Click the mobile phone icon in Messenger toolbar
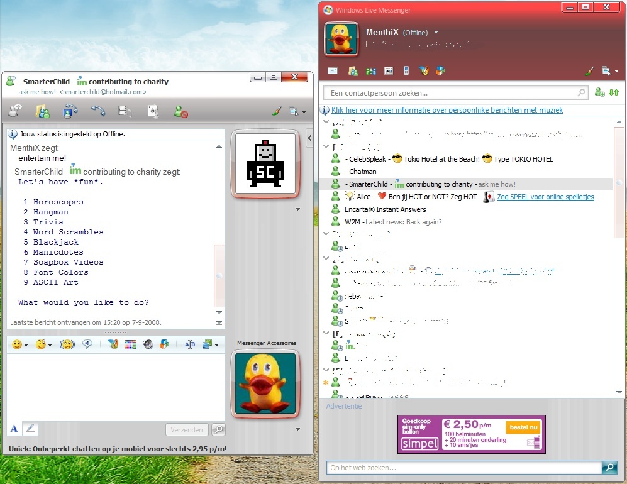 (x=406, y=71)
